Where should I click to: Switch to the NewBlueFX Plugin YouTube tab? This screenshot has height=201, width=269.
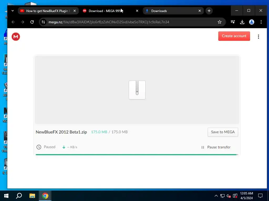click(x=48, y=11)
